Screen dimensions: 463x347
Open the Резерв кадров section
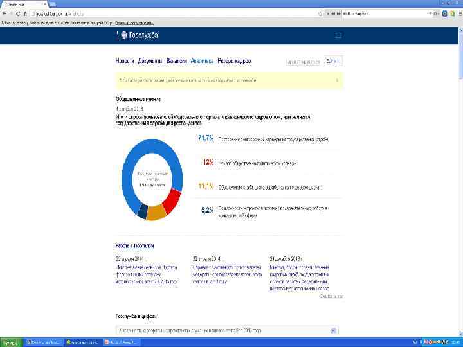(234, 61)
